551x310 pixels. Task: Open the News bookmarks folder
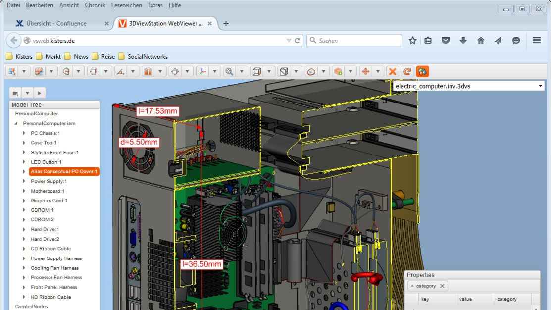tap(76, 56)
